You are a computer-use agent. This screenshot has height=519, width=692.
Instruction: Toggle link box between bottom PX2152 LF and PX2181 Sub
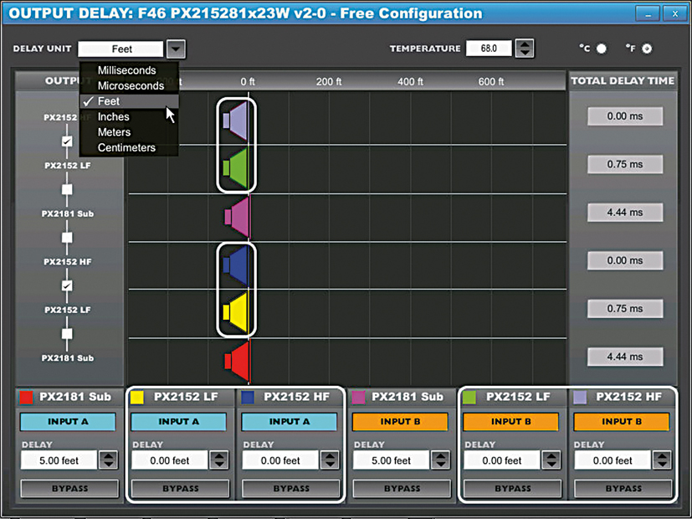(67, 334)
